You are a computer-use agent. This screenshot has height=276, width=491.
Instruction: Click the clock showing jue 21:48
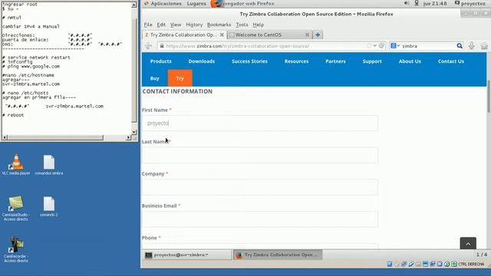pyautogui.click(x=435, y=3)
